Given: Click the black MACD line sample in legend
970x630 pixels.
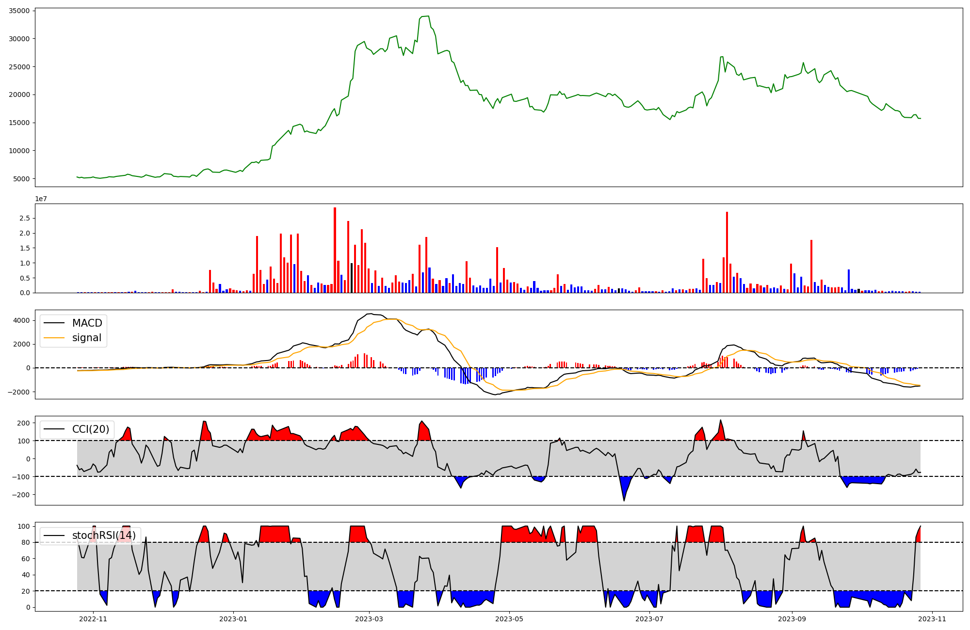Looking at the screenshot, I should (54, 323).
